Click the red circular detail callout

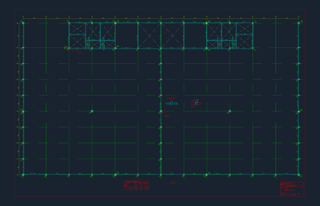click(x=196, y=103)
